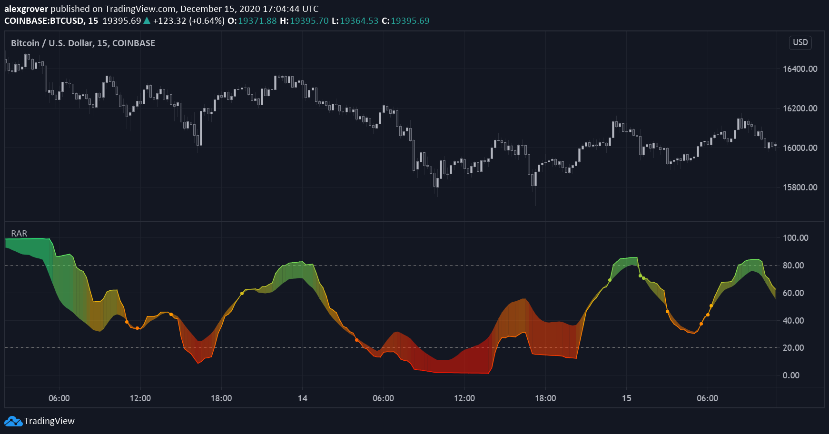Click the Bitcoin / U.S. Dollar chart title

click(83, 43)
